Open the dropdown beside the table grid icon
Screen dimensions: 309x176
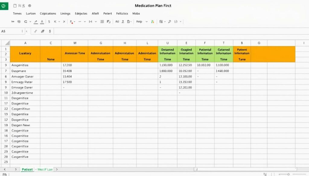point(165,22)
